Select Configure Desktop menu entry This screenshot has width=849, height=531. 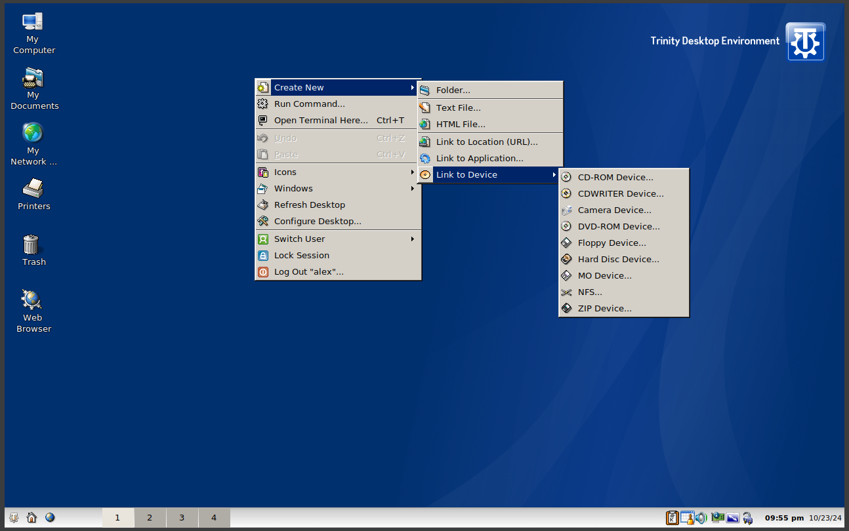318,222
